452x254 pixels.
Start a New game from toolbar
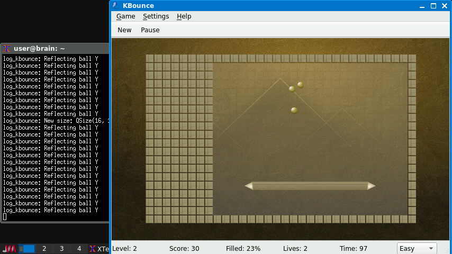click(124, 30)
